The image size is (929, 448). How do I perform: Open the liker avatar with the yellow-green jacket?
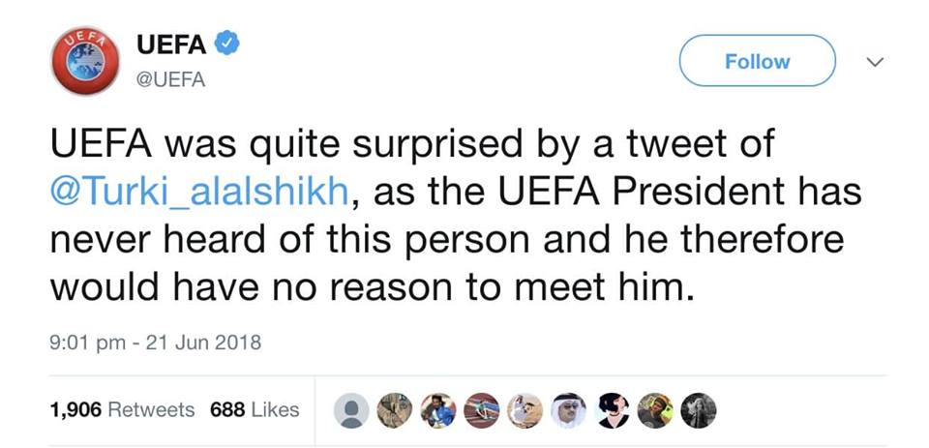tap(655, 410)
